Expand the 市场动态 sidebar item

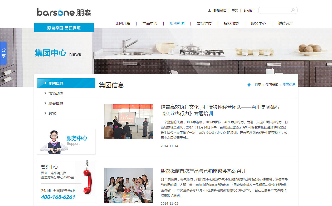coord(56,93)
